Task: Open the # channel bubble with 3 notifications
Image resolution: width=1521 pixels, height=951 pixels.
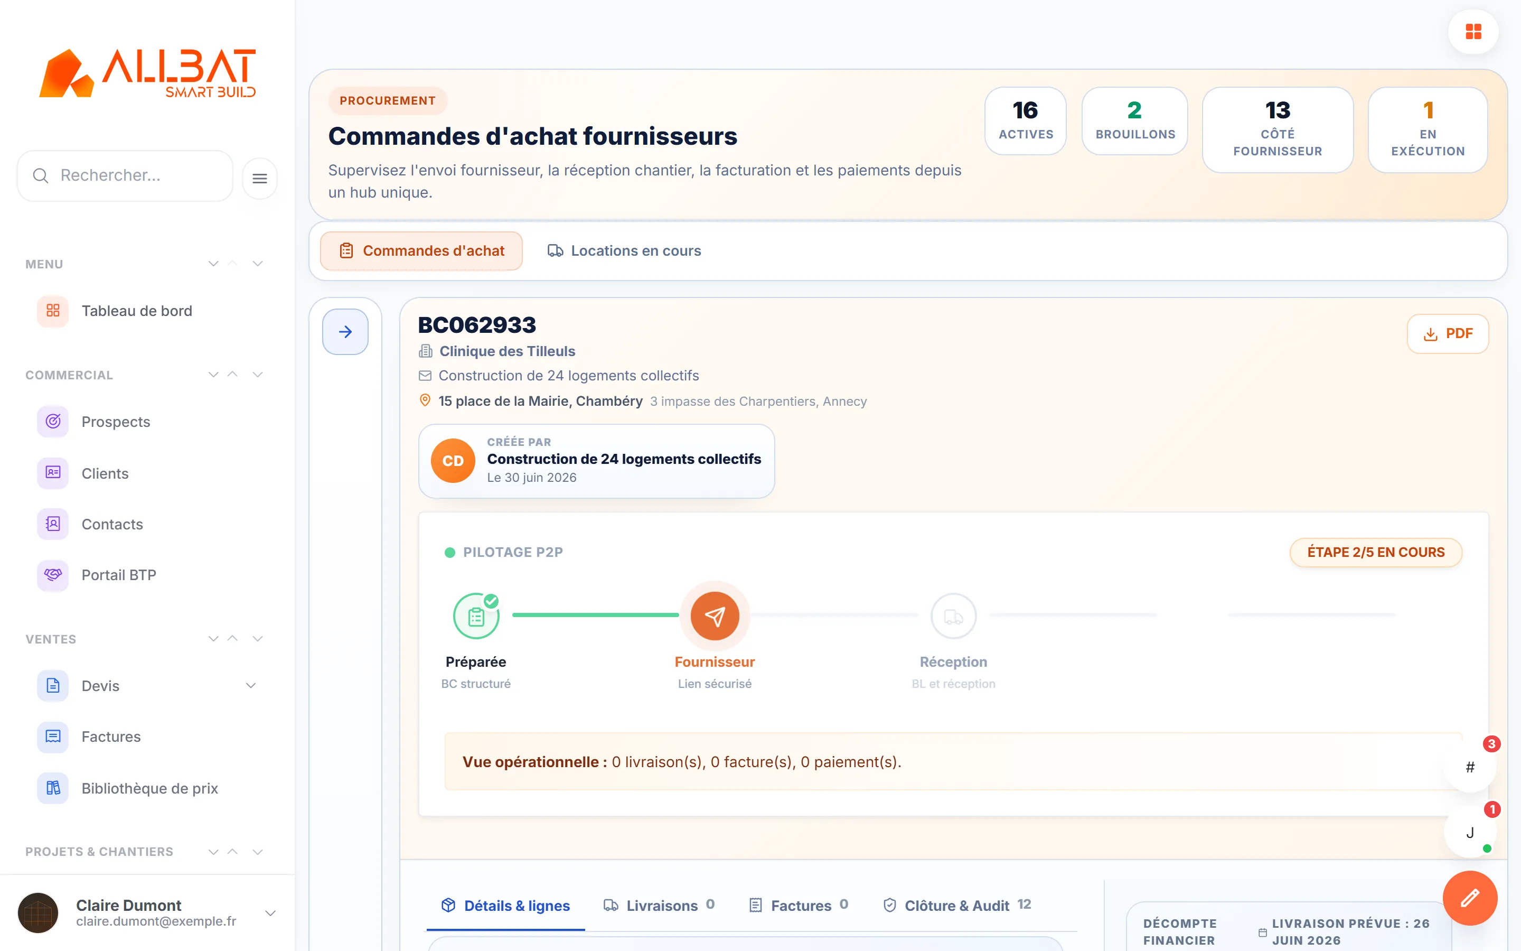Action: (1470, 767)
